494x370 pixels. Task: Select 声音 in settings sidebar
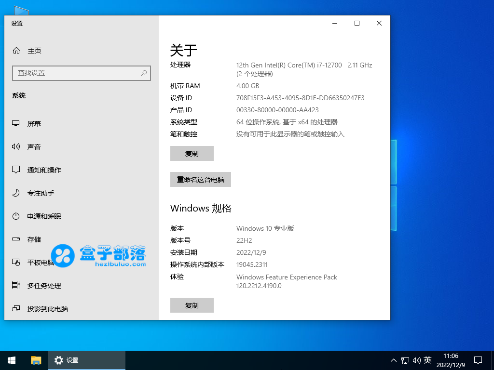[34, 147]
